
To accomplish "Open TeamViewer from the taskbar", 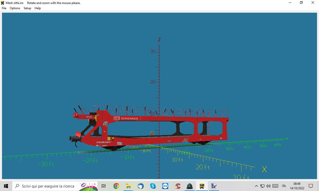I will 165,186.
